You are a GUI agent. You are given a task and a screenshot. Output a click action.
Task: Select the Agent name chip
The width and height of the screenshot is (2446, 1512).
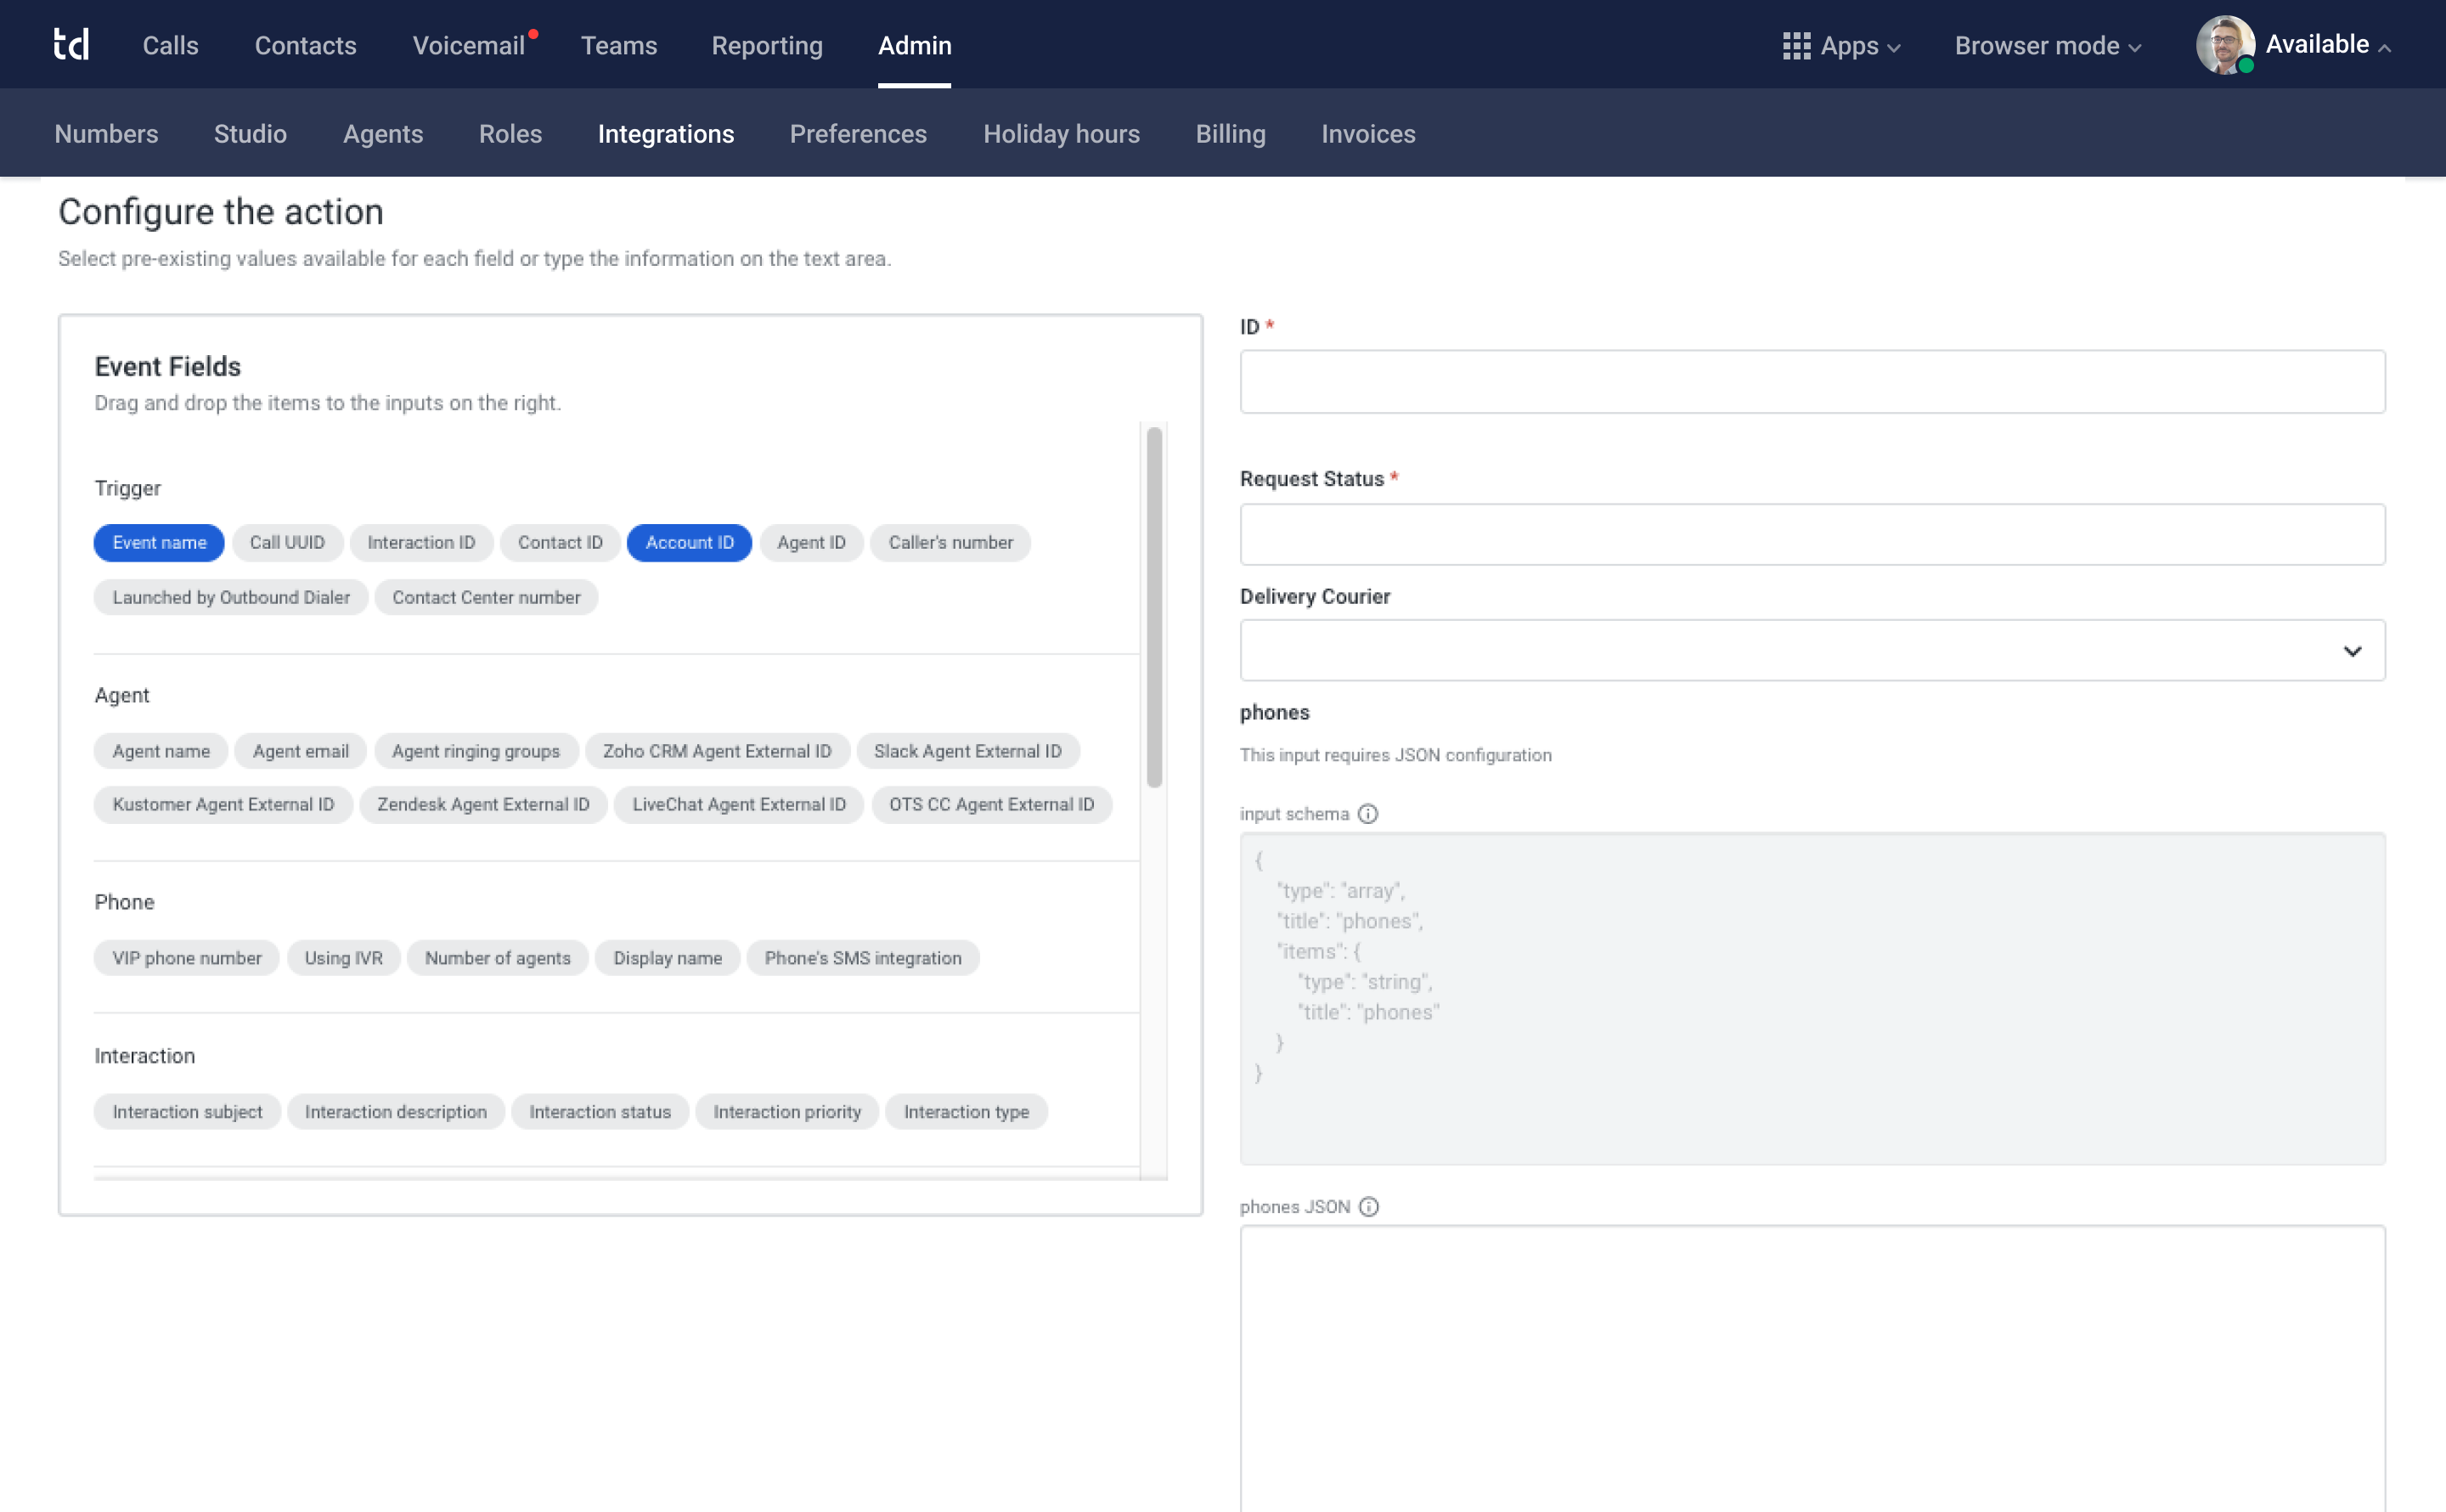(x=161, y=752)
